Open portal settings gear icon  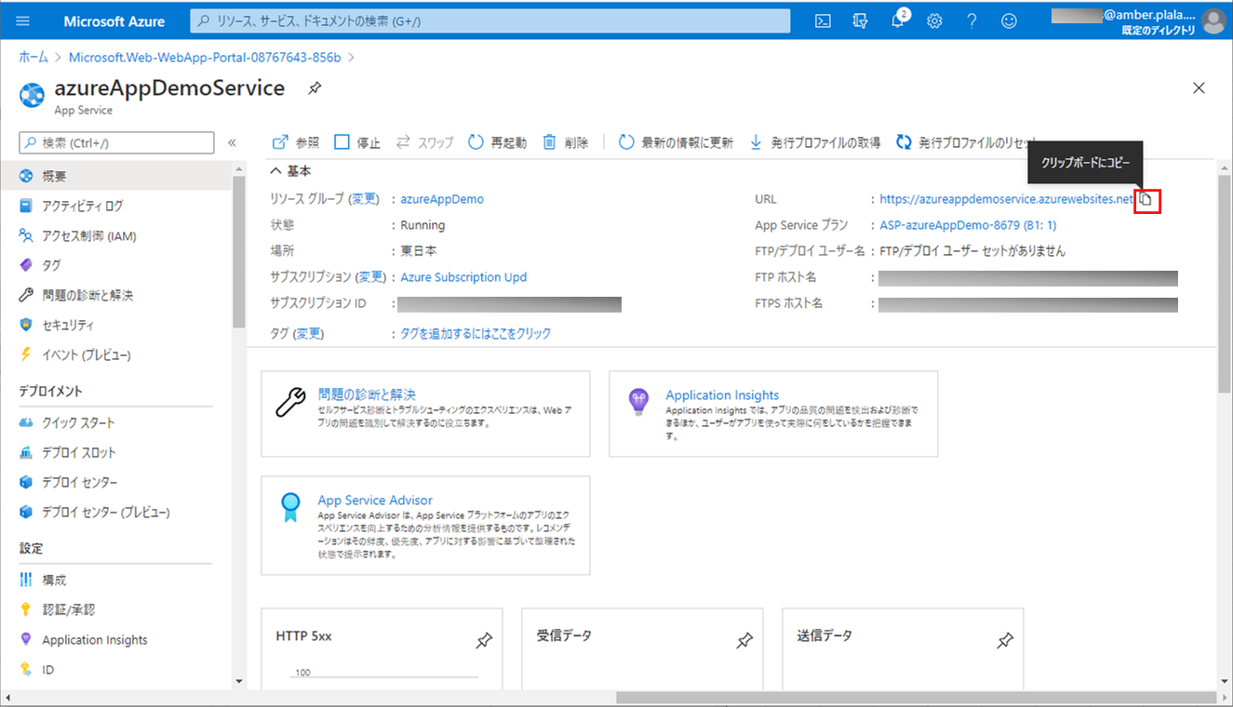click(934, 21)
